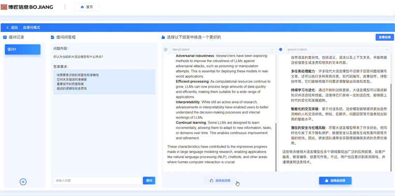Click the llama3 answer scrollbar

[276, 147]
